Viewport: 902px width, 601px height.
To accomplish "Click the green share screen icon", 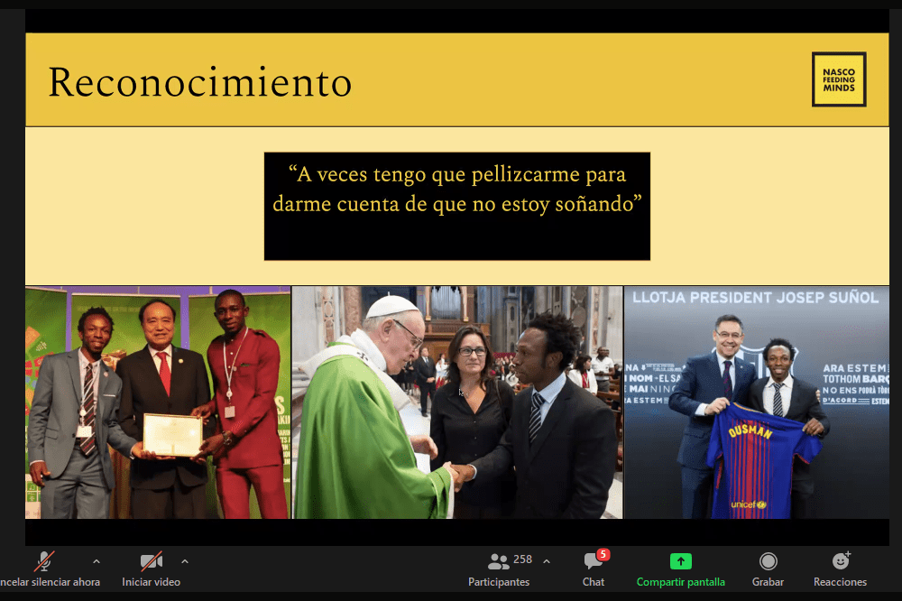I will point(680,561).
